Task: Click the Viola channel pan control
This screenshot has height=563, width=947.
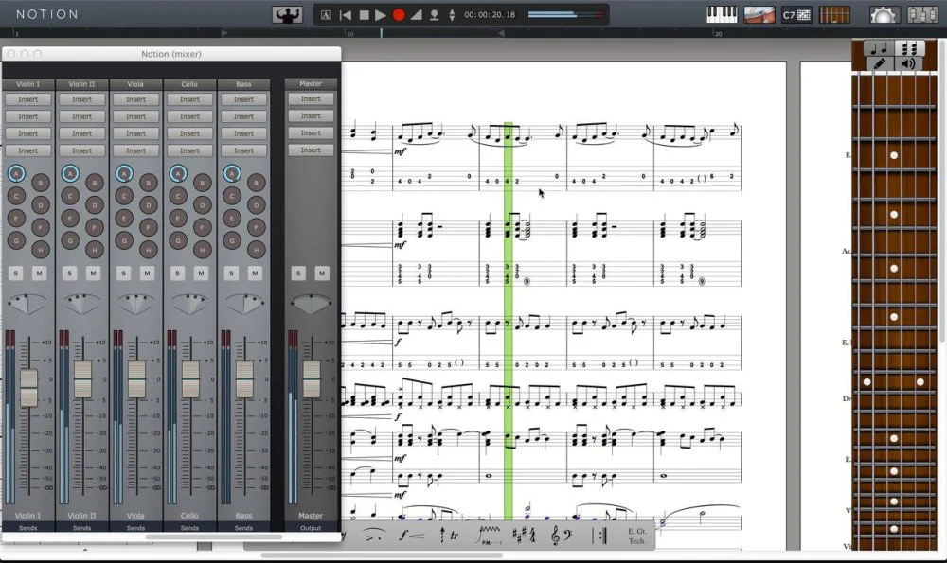Action: pos(136,304)
